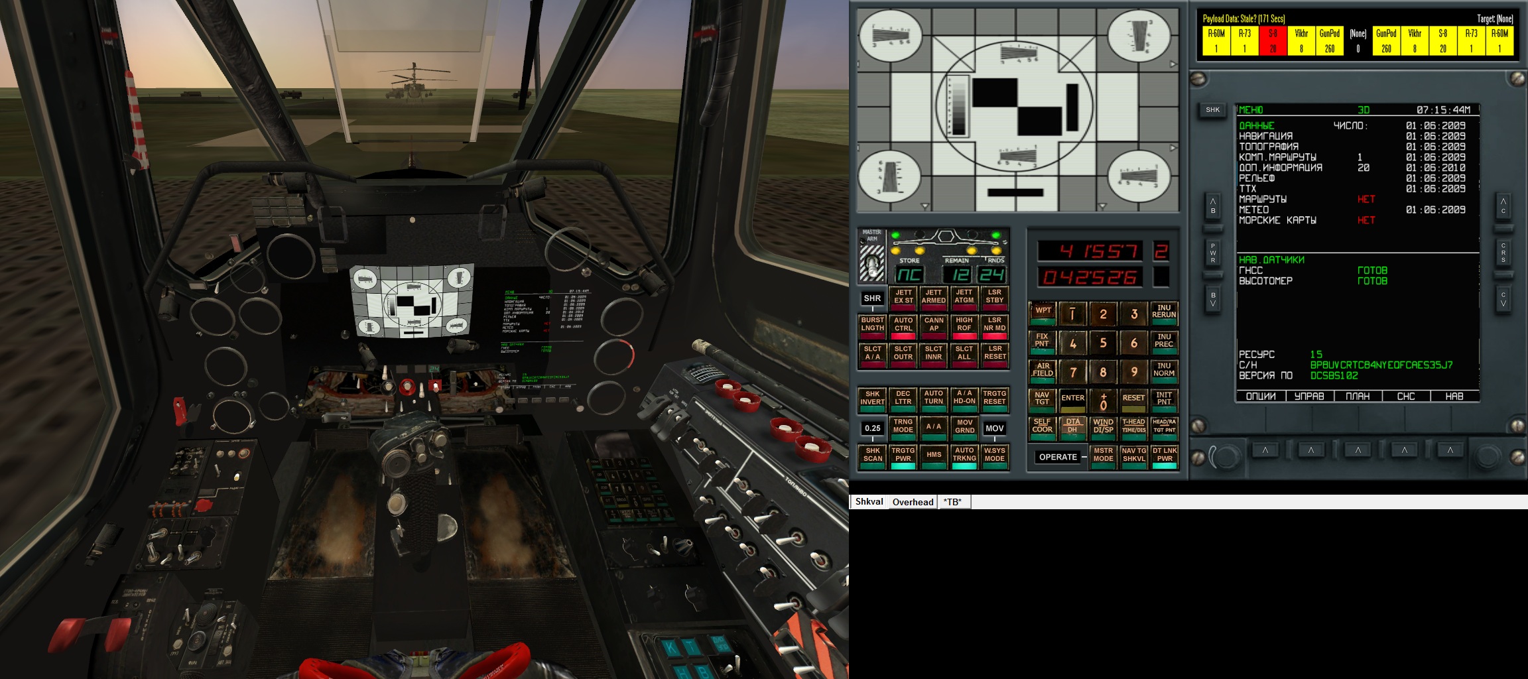
Task: Click the (None) 0 payload cell
Action: (x=1358, y=40)
